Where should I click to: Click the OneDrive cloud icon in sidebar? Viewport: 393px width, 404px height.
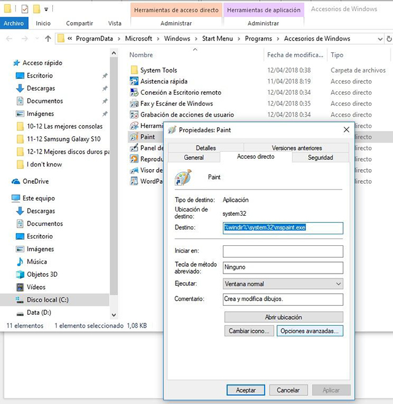coord(16,181)
